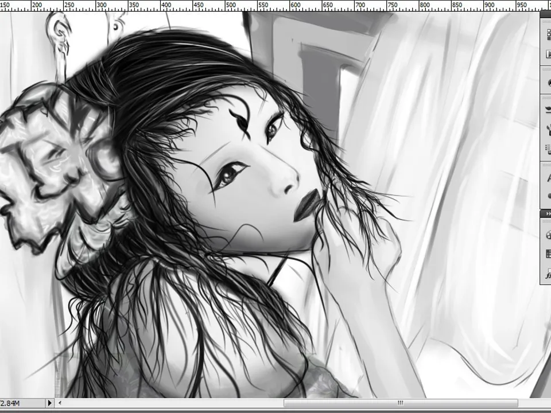Image resolution: width=551 pixels, height=413 pixels.
Task: Open the list-style panel icon below Clone Source
Action: coord(547,149)
